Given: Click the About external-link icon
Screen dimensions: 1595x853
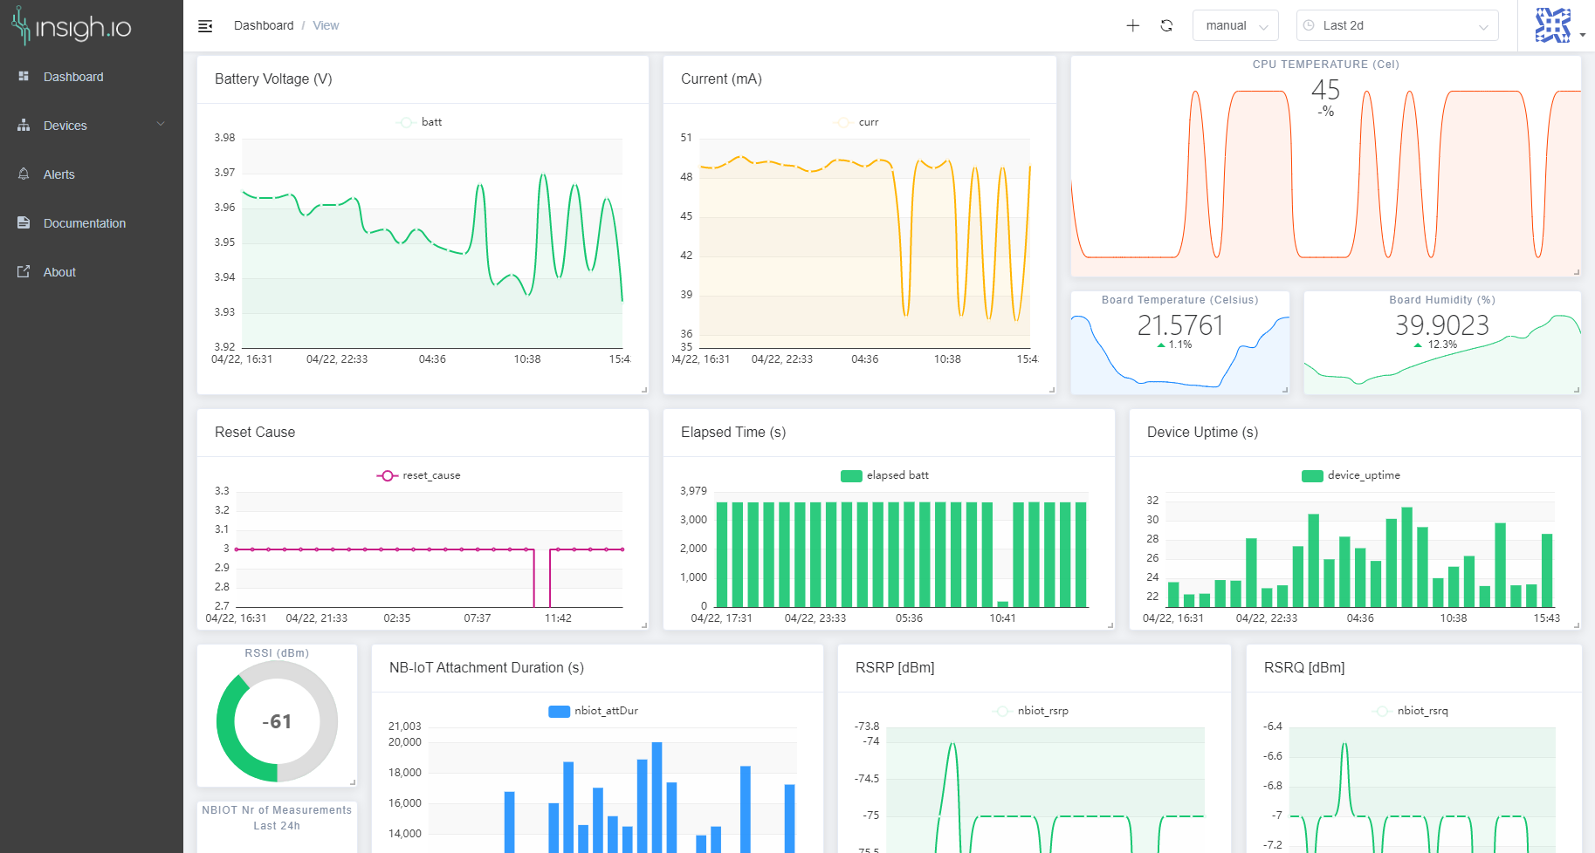Looking at the screenshot, I should coord(24,272).
